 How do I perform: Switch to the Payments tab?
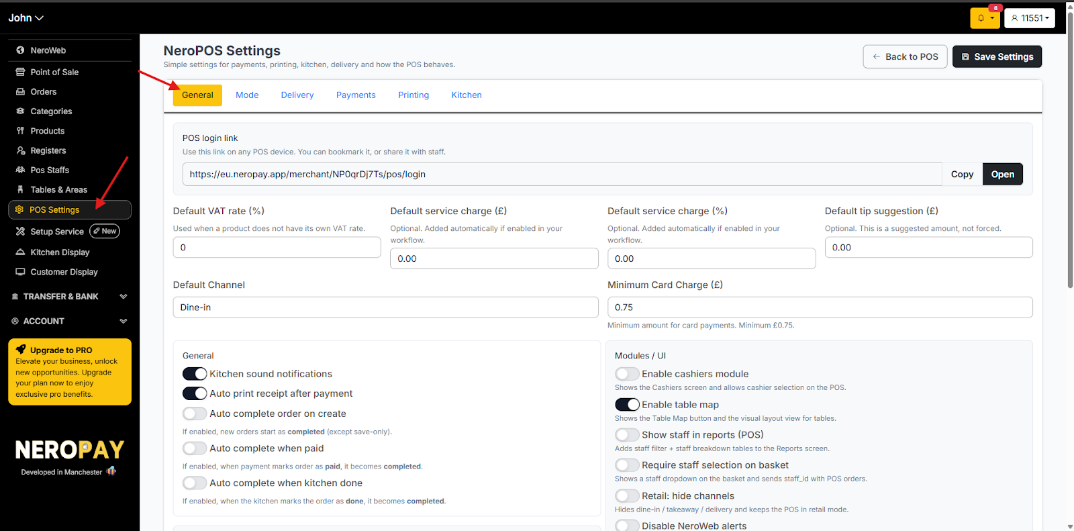click(356, 95)
